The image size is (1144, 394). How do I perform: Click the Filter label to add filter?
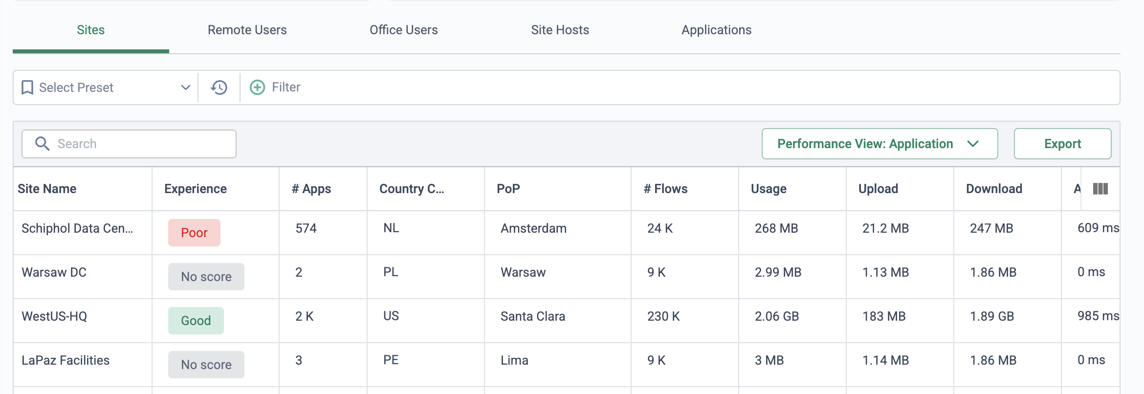pos(286,88)
